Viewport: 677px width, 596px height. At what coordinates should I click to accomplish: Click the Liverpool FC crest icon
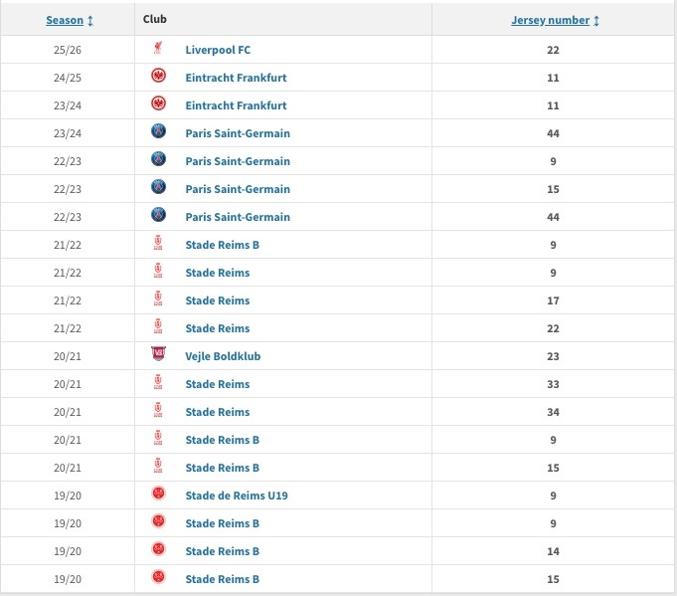coord(158,50)
